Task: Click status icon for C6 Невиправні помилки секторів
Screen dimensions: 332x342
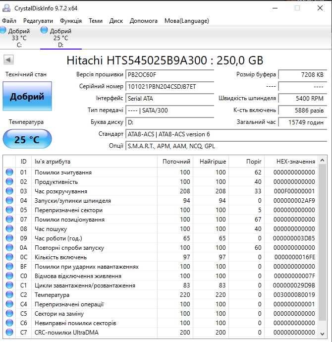Action: point(9,323)
